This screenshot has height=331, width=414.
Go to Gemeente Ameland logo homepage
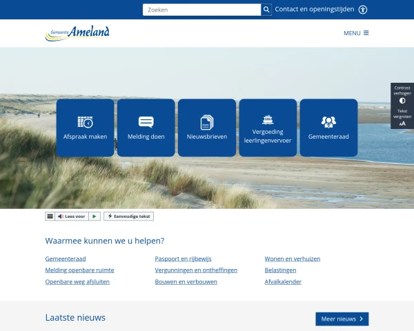pos(77,33)
